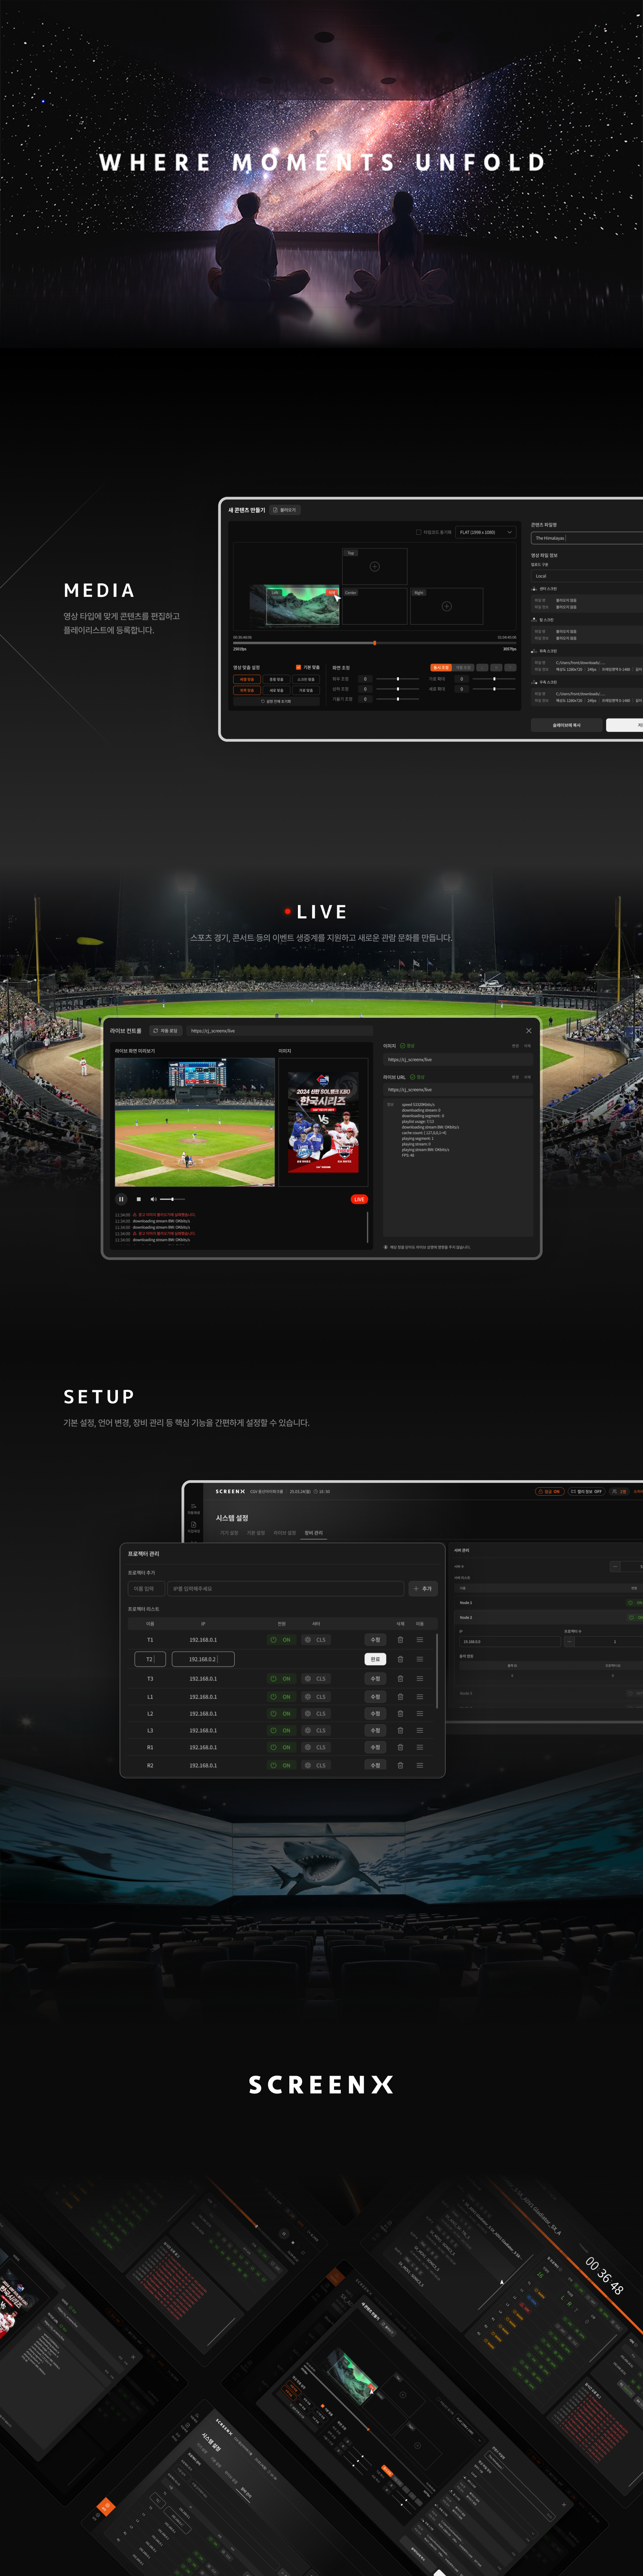The image size is (643, 2576).
Task: Click 완료 done button for T2 row
Action: pos(375,1659)
